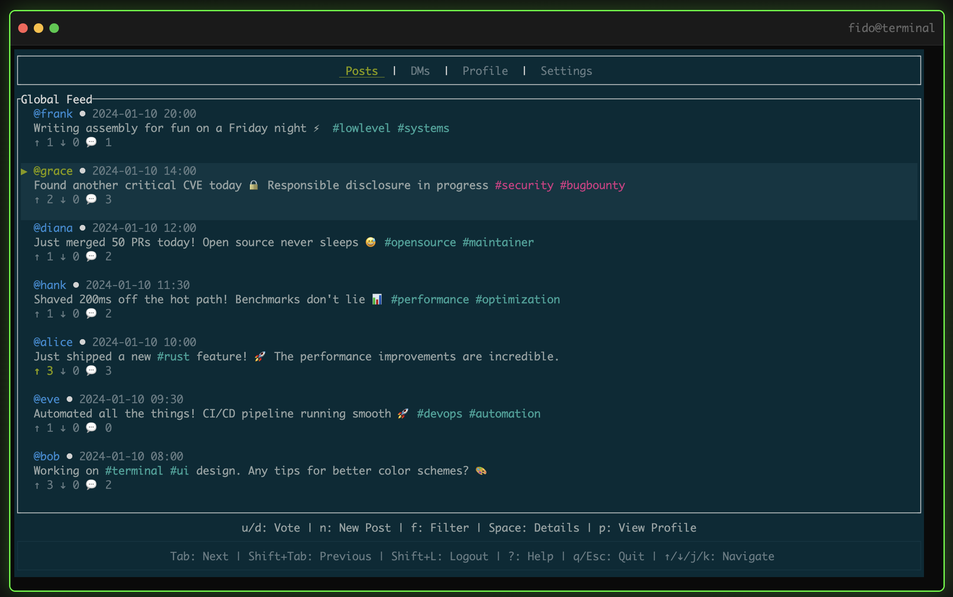Click the green macOS zoom window button

tap(54, 28)
